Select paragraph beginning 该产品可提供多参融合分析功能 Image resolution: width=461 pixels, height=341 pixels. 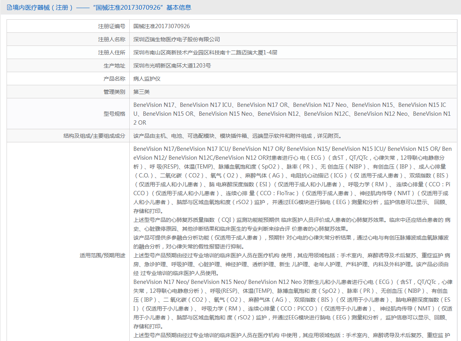tap(291, 242)
